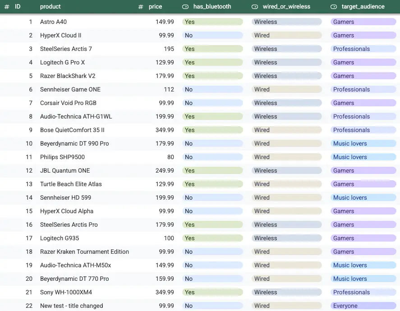Select the has_bluetooth column header
This screenshot has height=311, width=400.
212,7
